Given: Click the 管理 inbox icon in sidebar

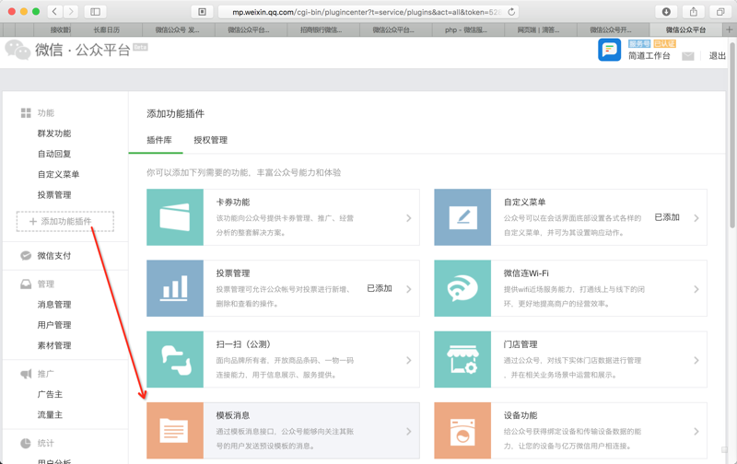Looking at the screenshot, I should pos(26,284).
